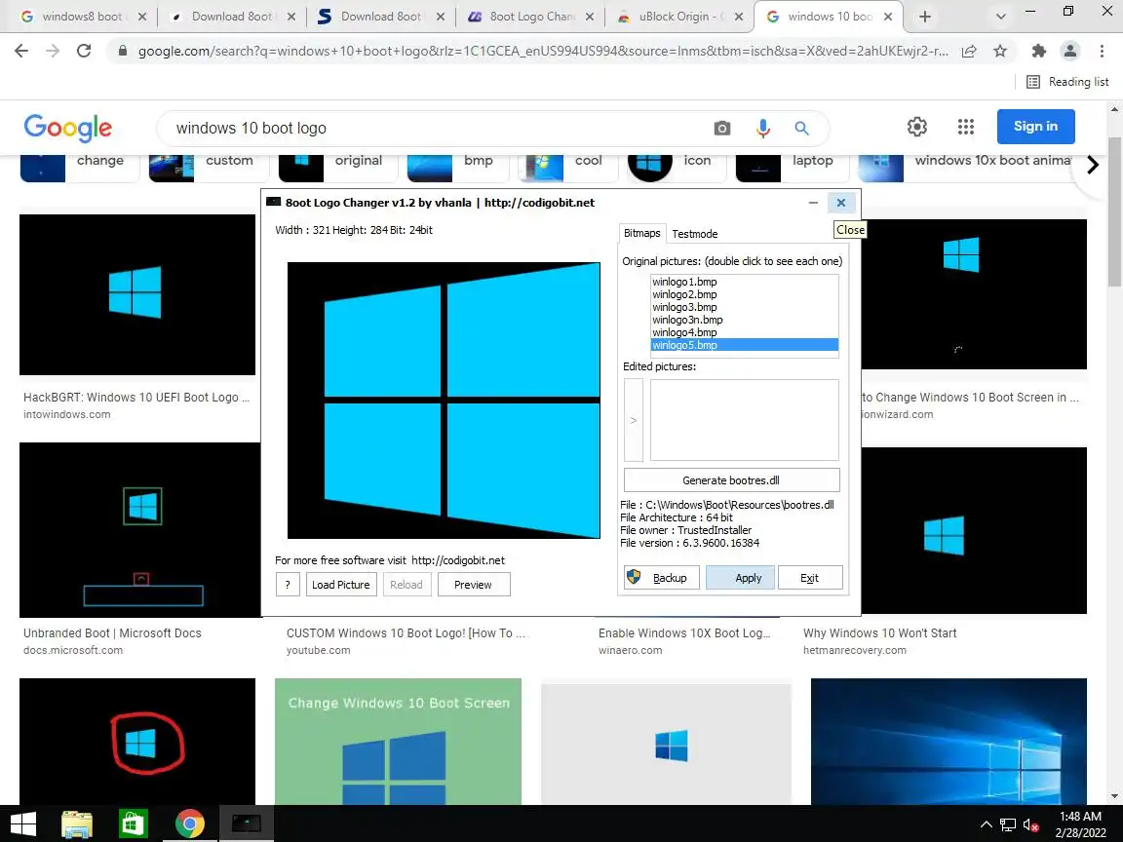Close the uBlock Origin tab
Screen dimensions: 1123x842
coord(739,17)
